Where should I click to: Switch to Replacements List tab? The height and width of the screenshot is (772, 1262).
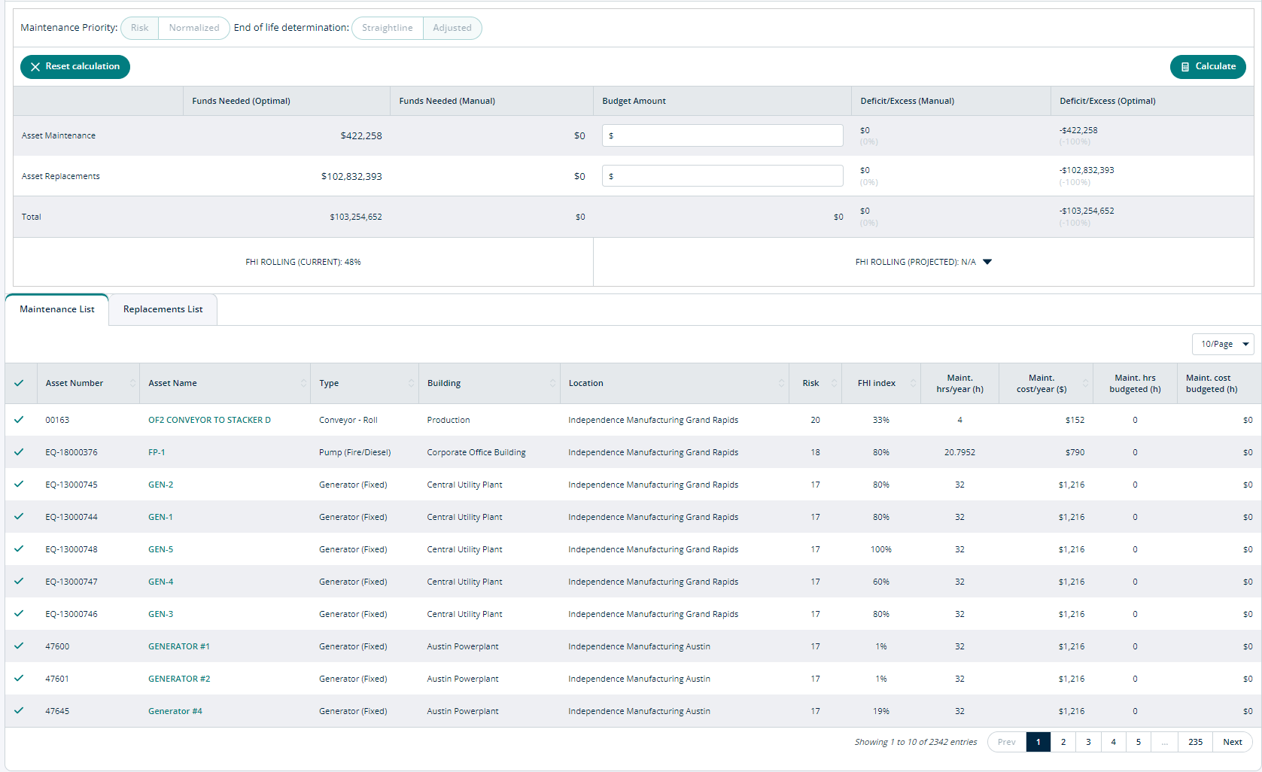coord(163,309)
